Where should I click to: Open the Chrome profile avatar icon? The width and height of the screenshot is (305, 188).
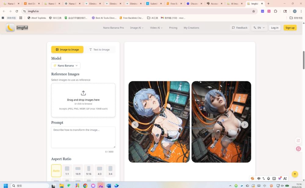pyautogui.click(x=295, y=11)
